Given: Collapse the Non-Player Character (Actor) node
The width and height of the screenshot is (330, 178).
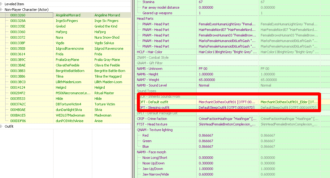Looking at the screenshot, I should 1,10.
